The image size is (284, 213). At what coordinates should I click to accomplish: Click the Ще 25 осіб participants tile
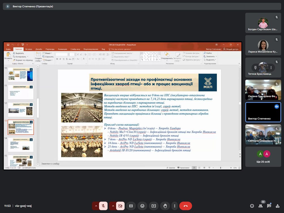[263, 157]
